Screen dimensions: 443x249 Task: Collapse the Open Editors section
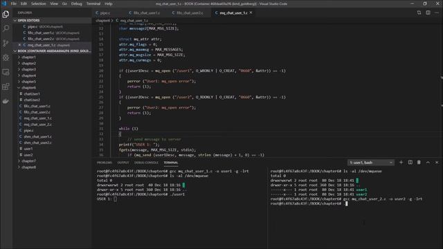(x=53, y=20)
